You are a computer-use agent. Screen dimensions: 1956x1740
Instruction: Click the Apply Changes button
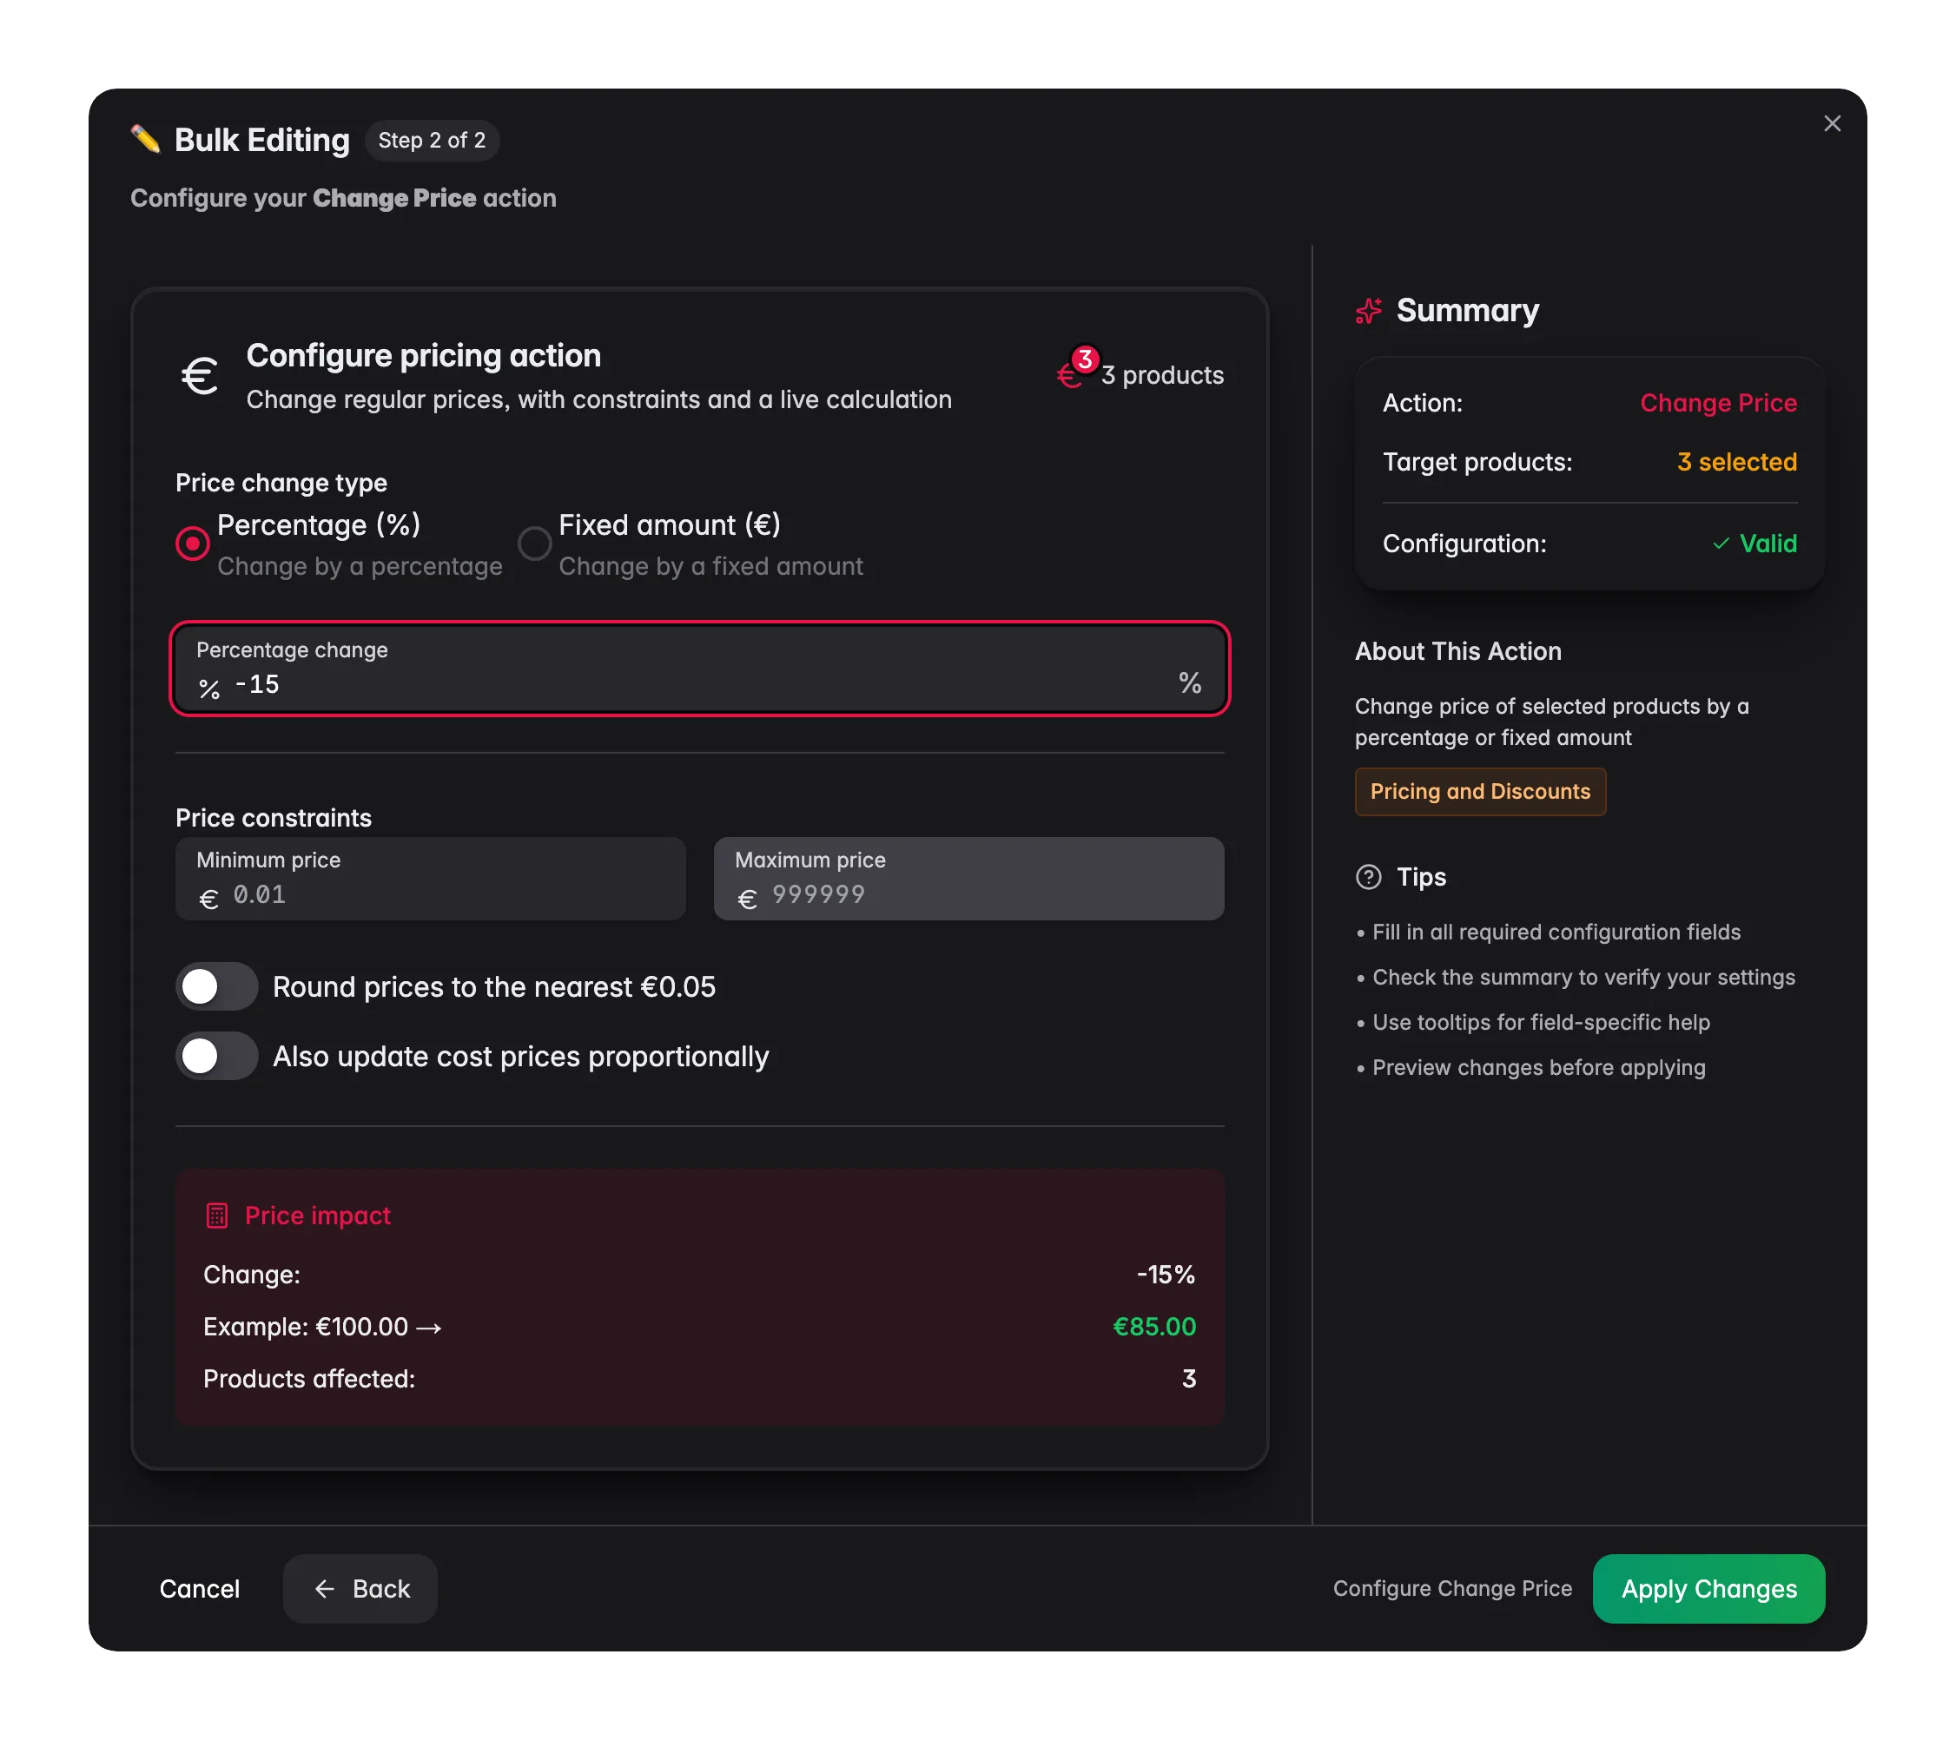(x=1708, y=1588)
